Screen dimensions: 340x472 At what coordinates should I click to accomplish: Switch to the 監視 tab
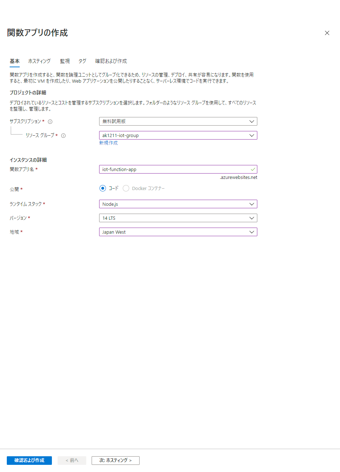tap(65, 61)
